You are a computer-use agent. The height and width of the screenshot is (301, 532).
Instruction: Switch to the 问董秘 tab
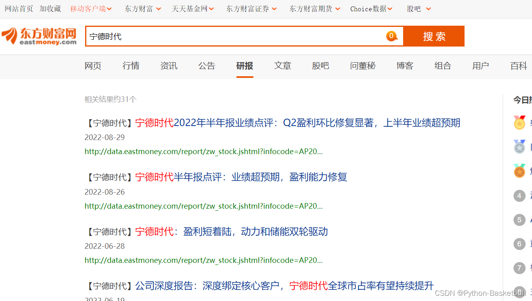pyautogui.click(x=363, y=66)
